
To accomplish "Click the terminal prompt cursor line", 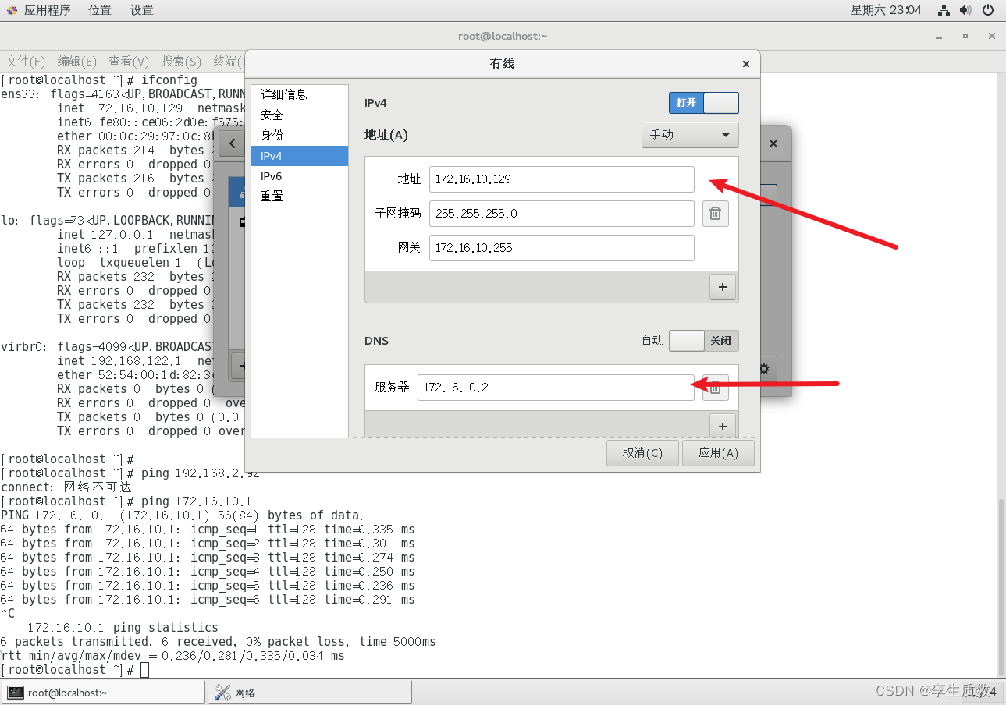I will click(75, 670).
